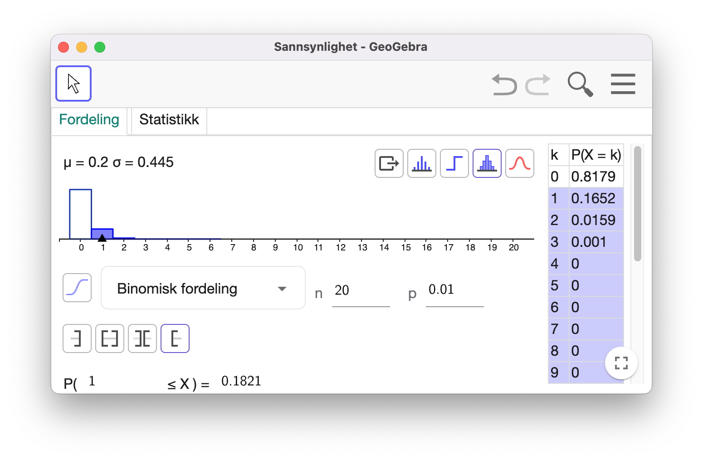This screenshot has height=461, width=703.
Task: Toggle the normal curve overlay
Action: pyautogui.click(x=520, y=163)
